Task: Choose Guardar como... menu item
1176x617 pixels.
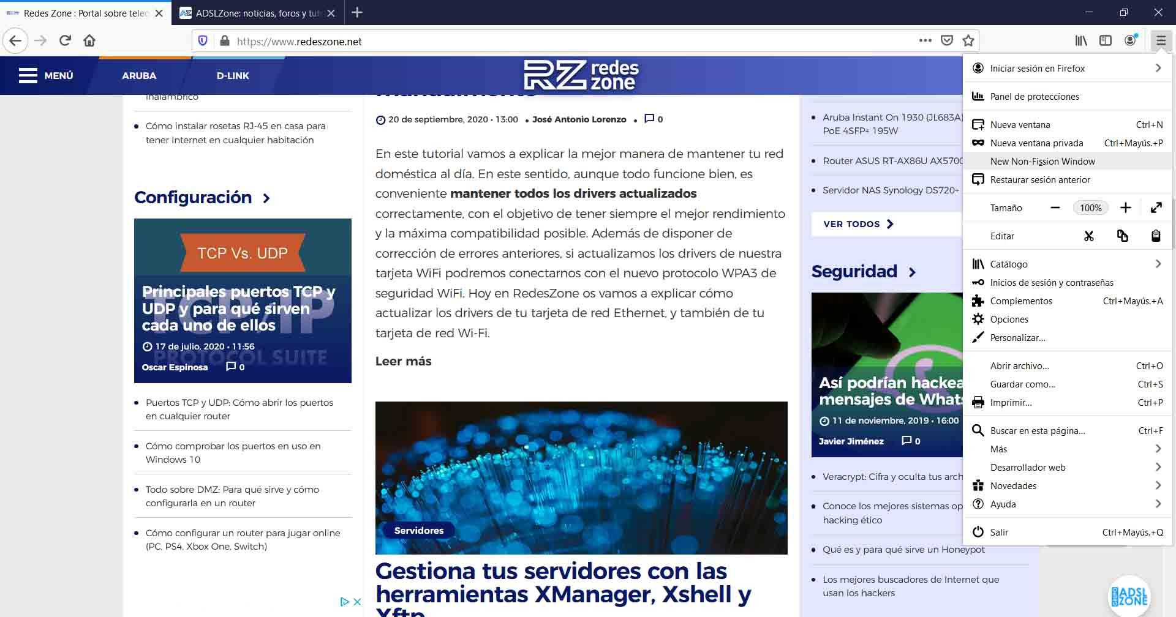Action: tap(1068, 384)
